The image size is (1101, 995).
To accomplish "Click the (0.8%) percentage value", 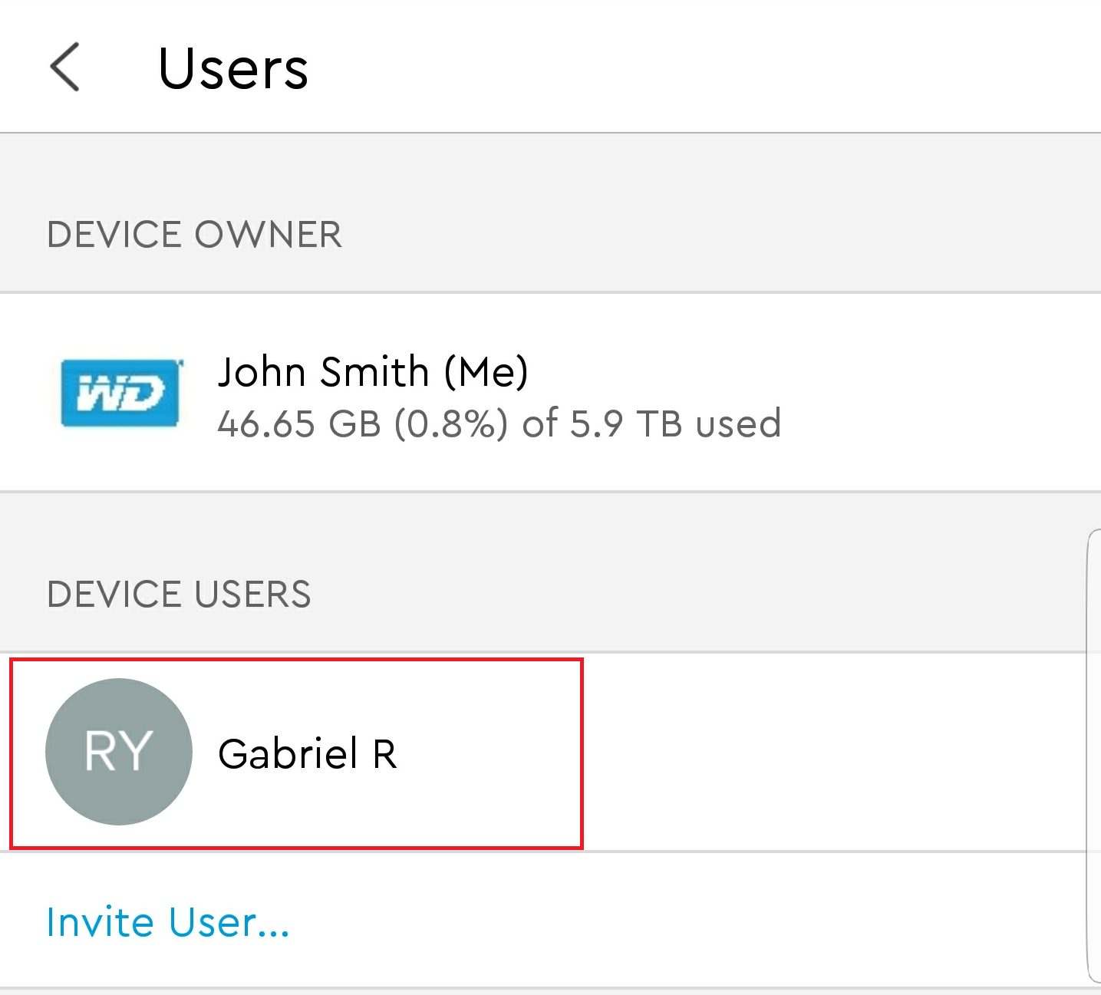I will pos(451,423).
